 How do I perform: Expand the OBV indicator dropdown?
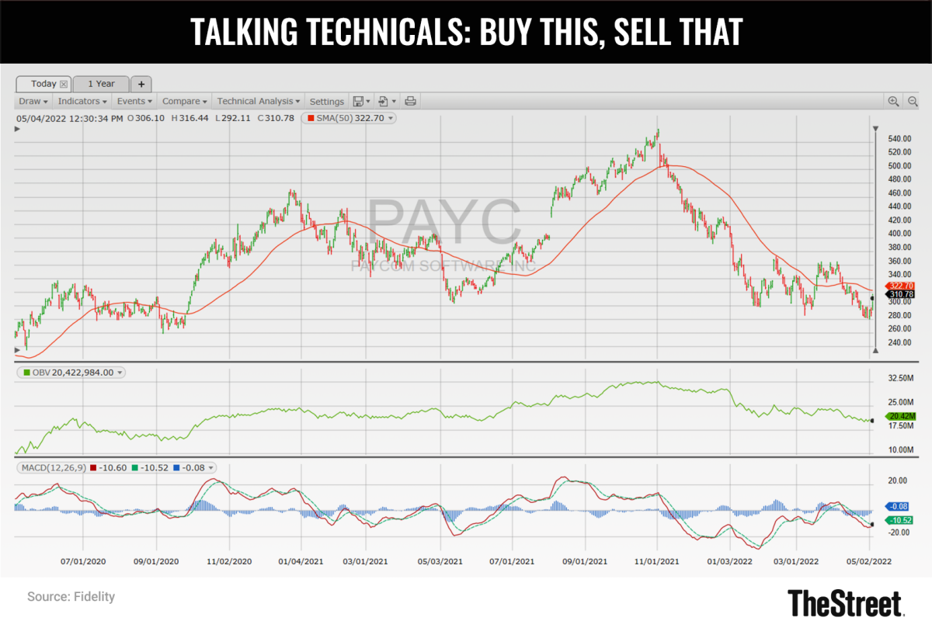click(120, 373)
